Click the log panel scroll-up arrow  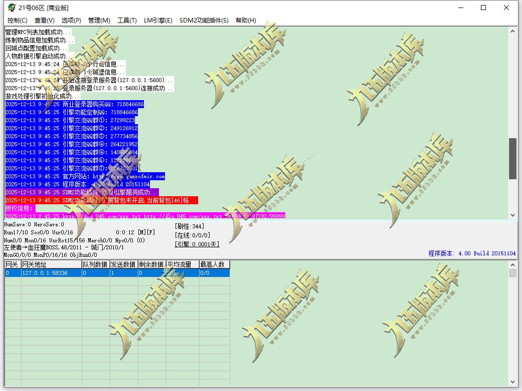click(x=512, y=31)
